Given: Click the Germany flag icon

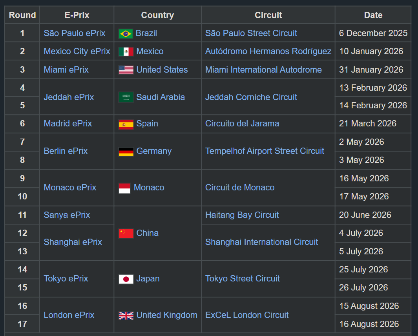Looking at the screenshot, I should point(126,152).
